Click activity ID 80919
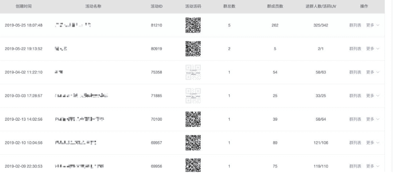 coord(156,49)
